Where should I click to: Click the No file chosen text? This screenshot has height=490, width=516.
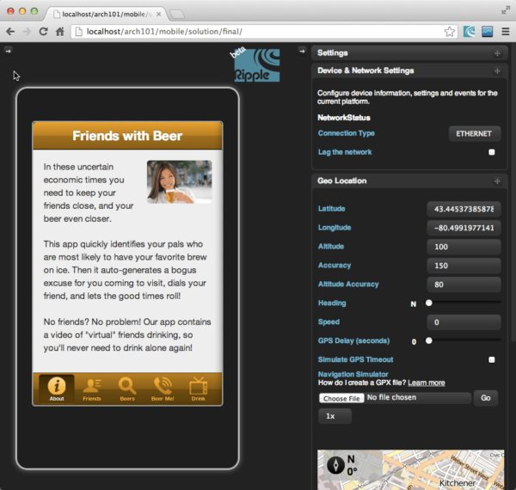(x=391, y=398)
